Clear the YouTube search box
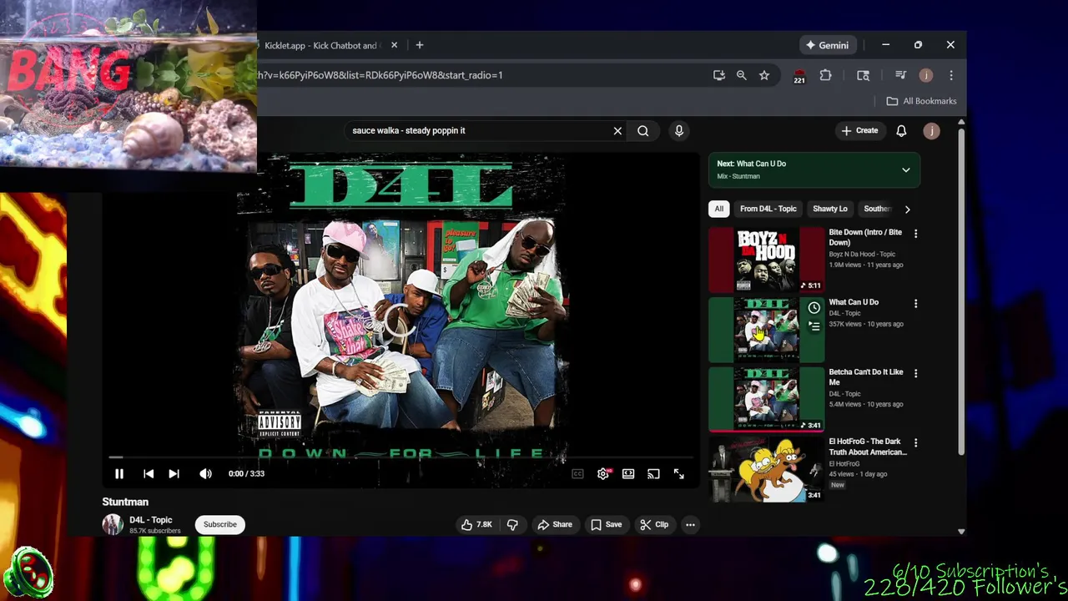 (617, 131)
